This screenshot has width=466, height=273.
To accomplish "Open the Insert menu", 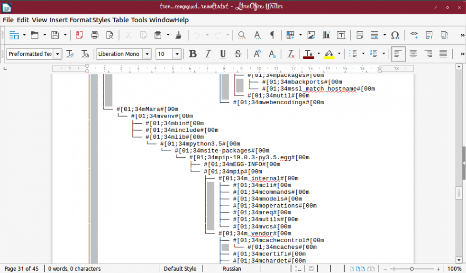I will click(x=58, y=20).
